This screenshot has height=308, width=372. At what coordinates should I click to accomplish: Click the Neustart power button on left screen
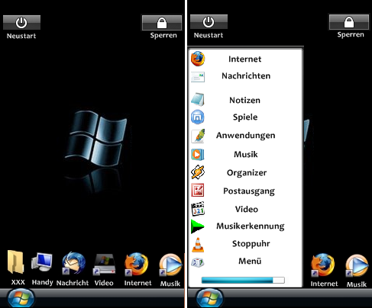21,23
